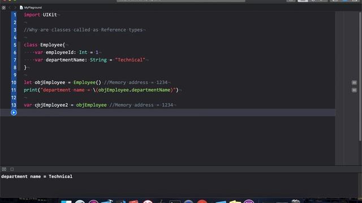Go forward using the right navigation arrow

coord(15,7)
